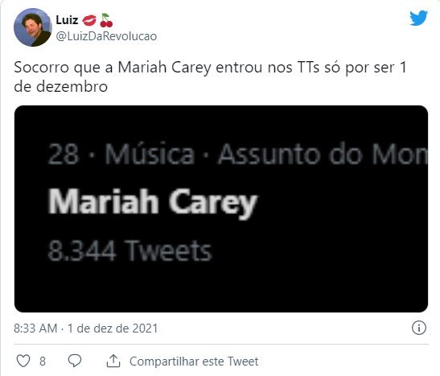Click the cherries emoji beside Luiz
Viewport: 440px width, 376px height.
[x=106, y=20]
